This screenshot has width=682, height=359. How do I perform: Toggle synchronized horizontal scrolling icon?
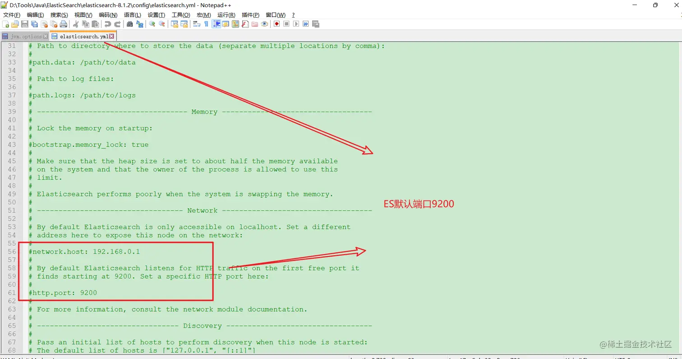(184, 24)
